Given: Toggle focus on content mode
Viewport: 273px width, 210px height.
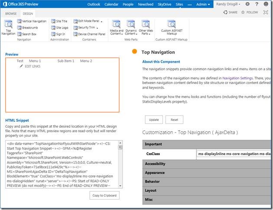Looking at the screenshot, I should tap(266, 12).
